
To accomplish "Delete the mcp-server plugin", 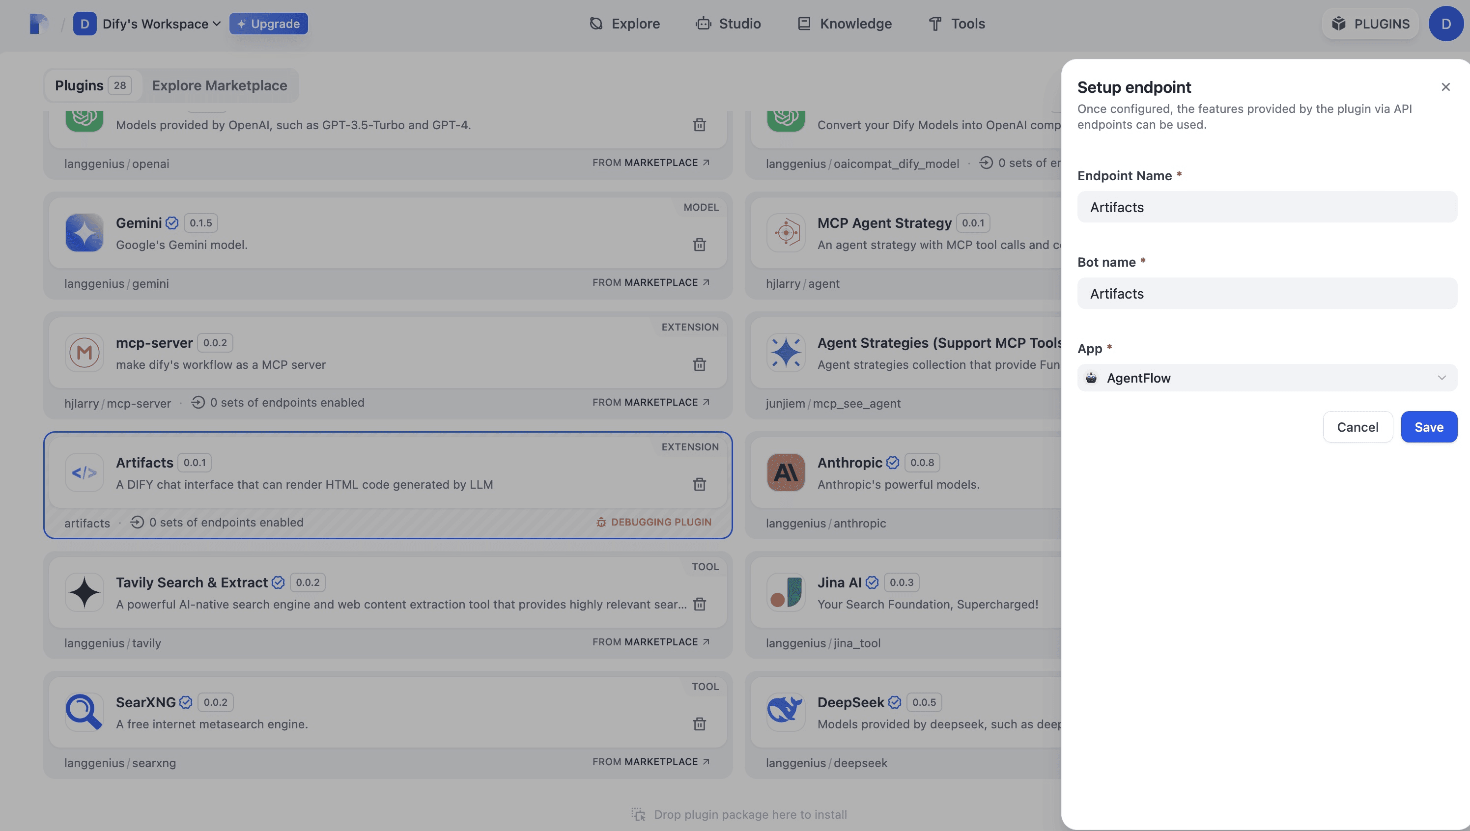I will [x=699, y=365].
